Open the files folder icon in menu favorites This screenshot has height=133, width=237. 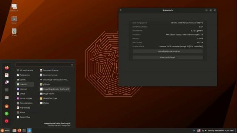click(7, 97)
